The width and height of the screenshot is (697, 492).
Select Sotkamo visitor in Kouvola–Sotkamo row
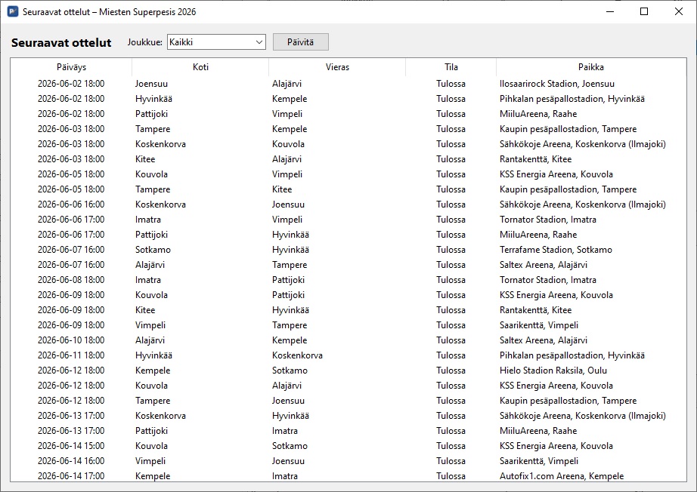pyautogui.click(x=290, y=445)
